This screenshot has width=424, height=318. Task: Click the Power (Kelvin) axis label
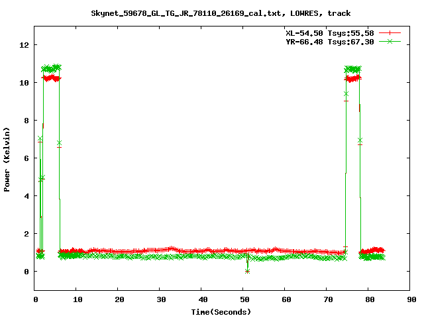7,160
